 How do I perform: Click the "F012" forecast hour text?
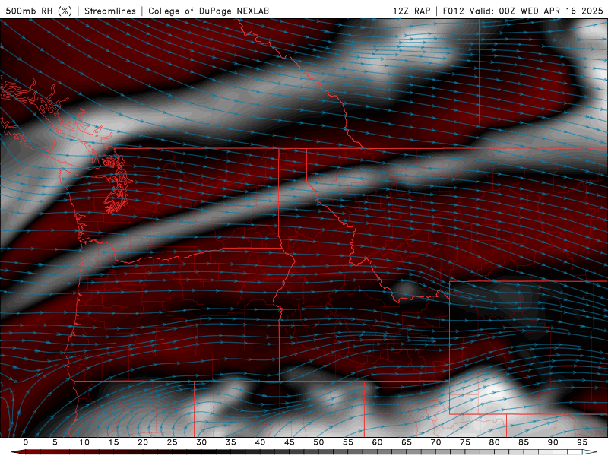[453, 11]
